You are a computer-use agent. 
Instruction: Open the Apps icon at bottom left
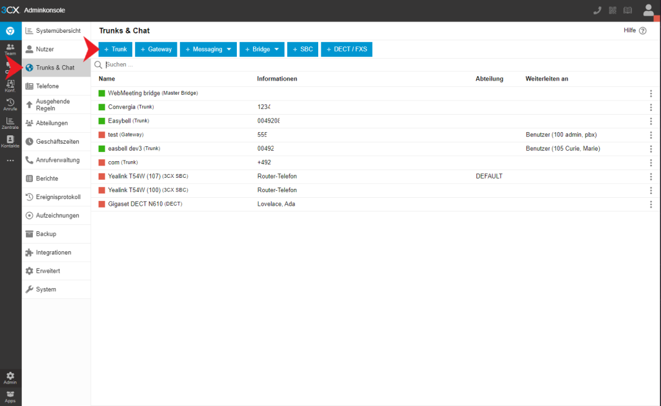tap(10, 395)
